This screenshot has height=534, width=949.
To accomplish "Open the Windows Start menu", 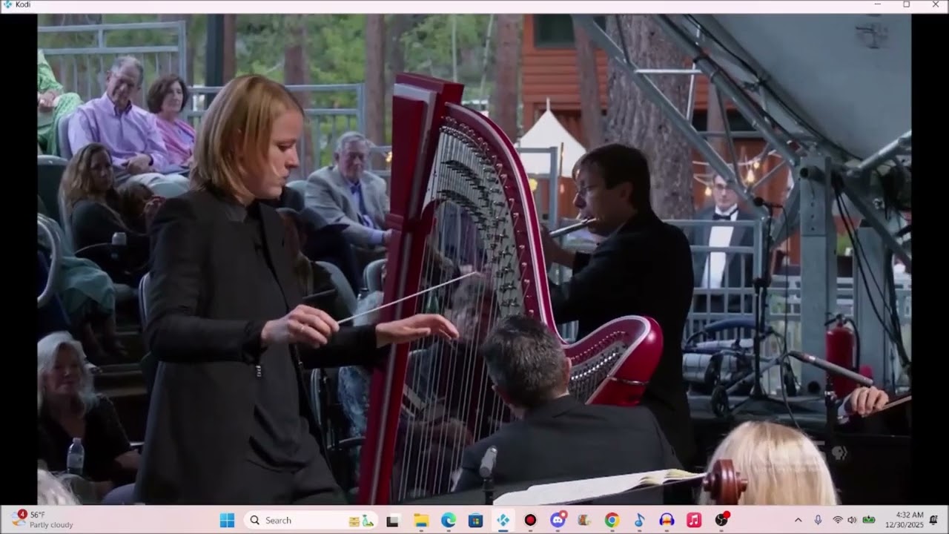I will point(227,520).
